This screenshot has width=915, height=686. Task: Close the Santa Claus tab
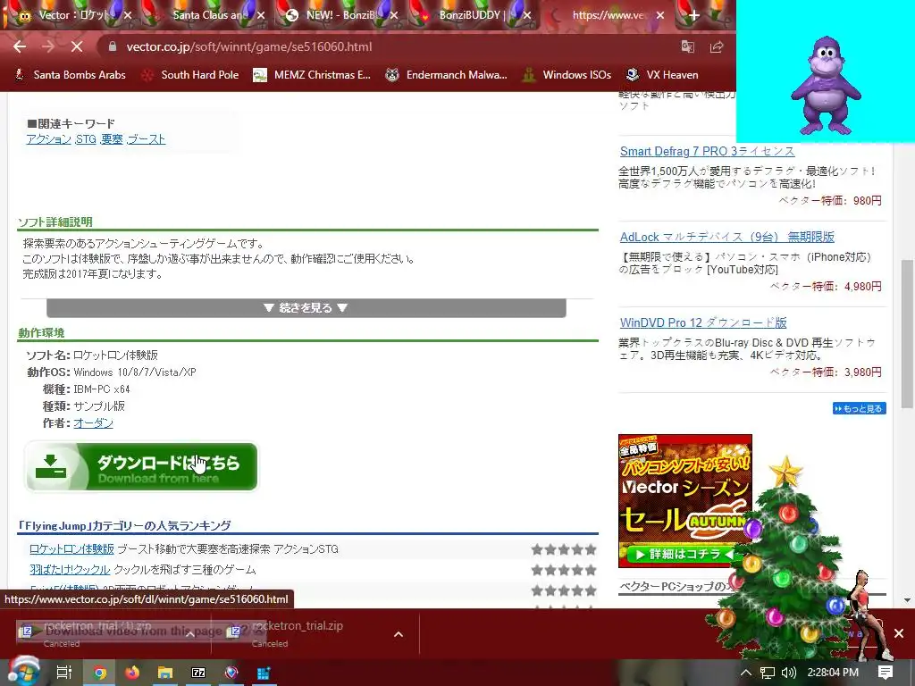point(261,15)
